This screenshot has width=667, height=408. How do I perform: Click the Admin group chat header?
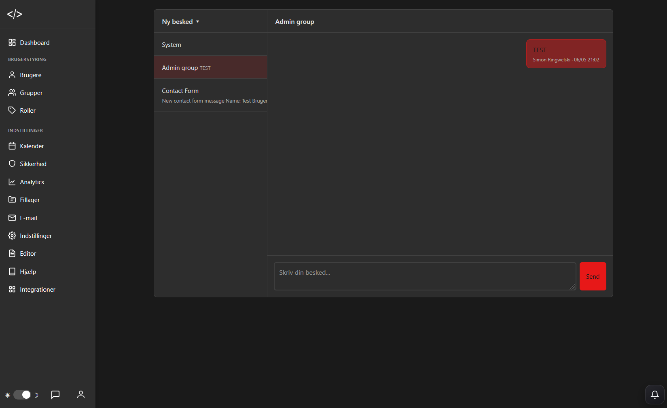point(294,21)
